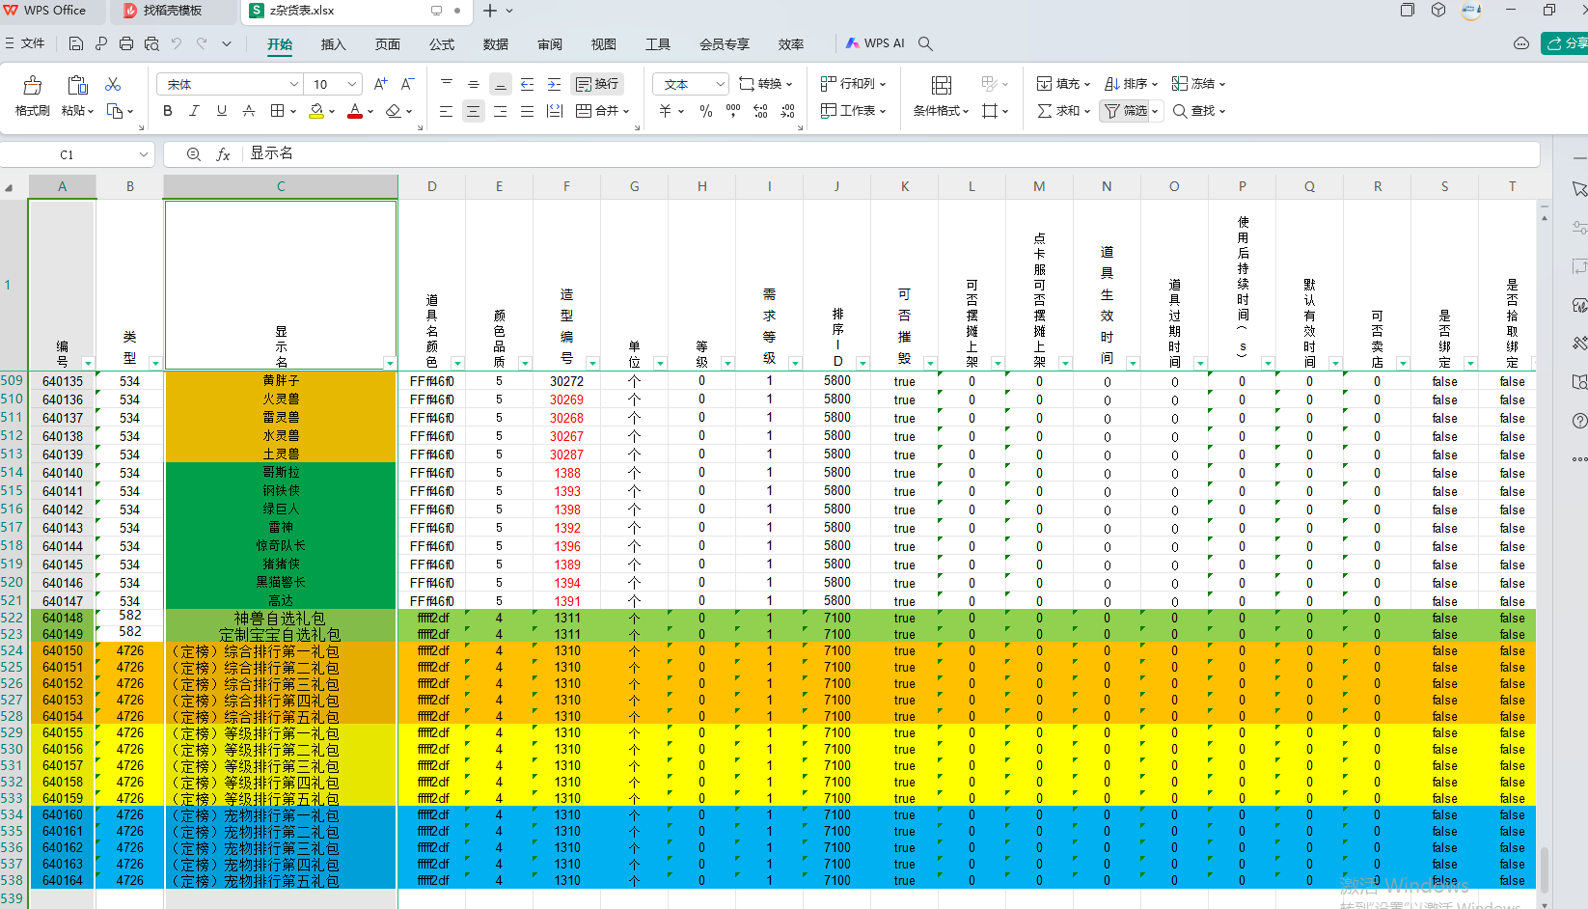Image resolution: width=1588 pixels, height=909 pixels.
Task: Switch to the 插入 (Insert) ribbon tab
Action: pos(333,44)
